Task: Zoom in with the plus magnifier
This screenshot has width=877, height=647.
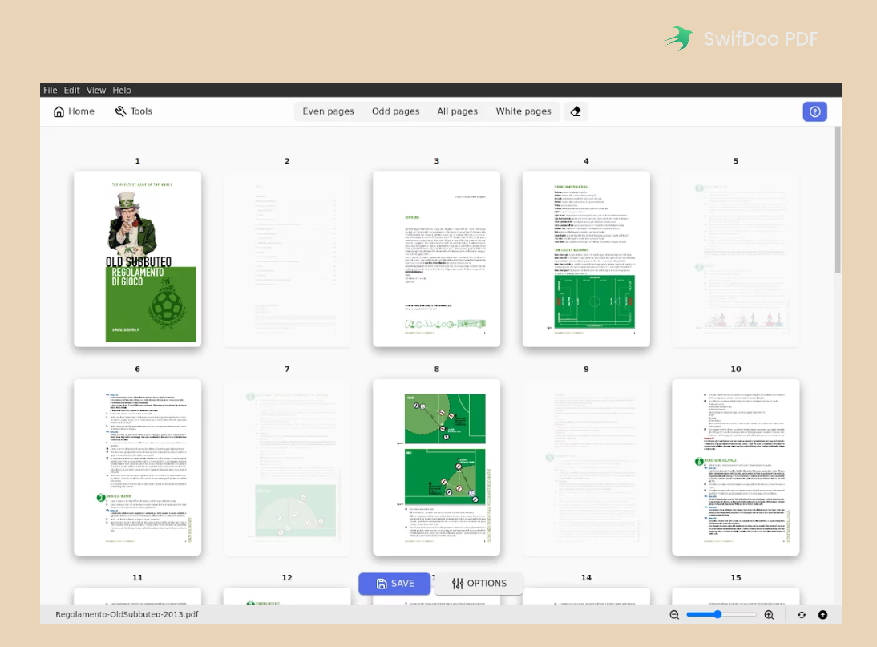Action: tap(770, 615)
